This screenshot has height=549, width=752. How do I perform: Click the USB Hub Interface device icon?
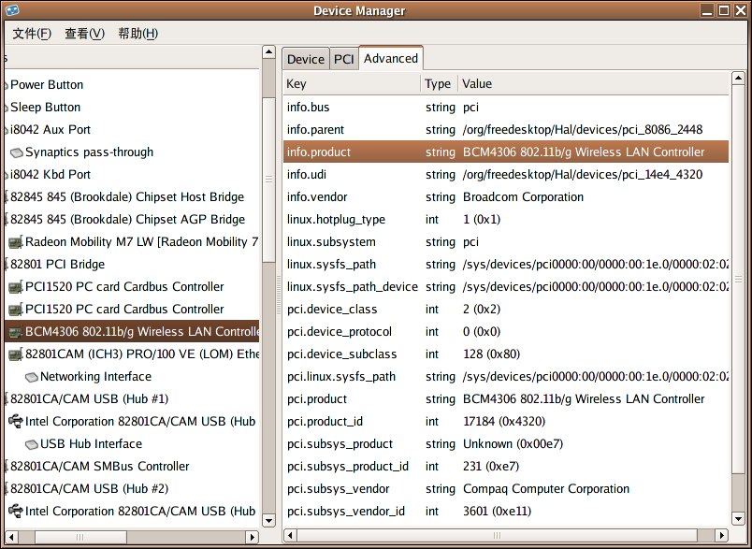(32, 444)
